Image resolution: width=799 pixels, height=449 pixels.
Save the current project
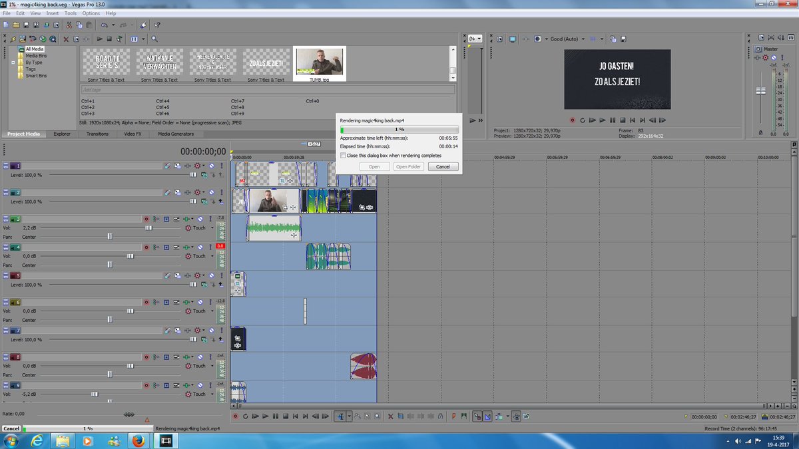pyautogui.click(x=27, y=25)
